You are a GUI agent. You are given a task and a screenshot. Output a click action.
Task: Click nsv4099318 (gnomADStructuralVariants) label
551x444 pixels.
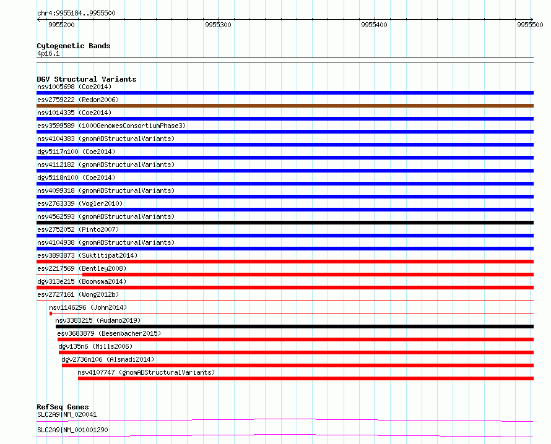[106, 190]
